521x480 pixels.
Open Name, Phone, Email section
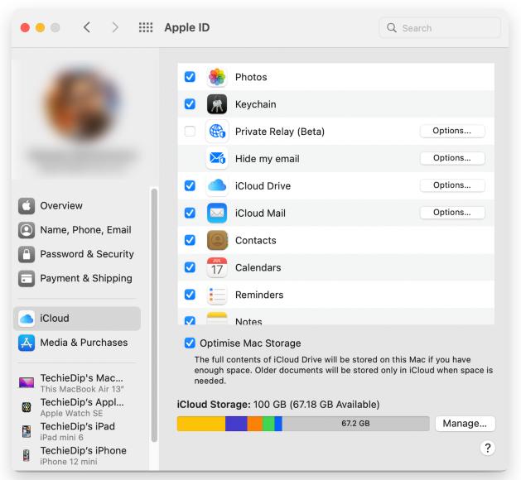pyautogui.click(x=77, y=230)
